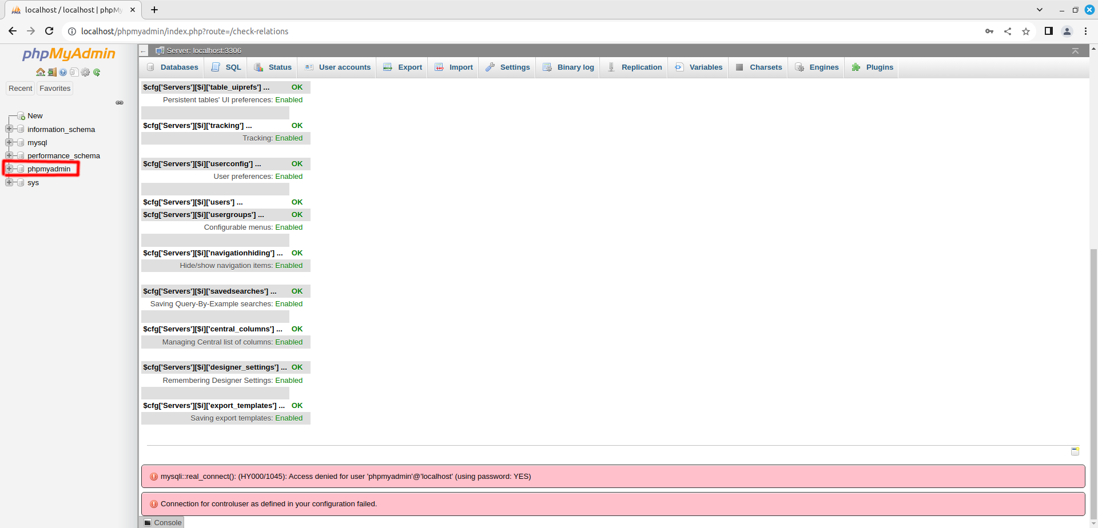Click the Recent tables button
This screenshot has width=1098, height=528.
(x=21, y=88)
